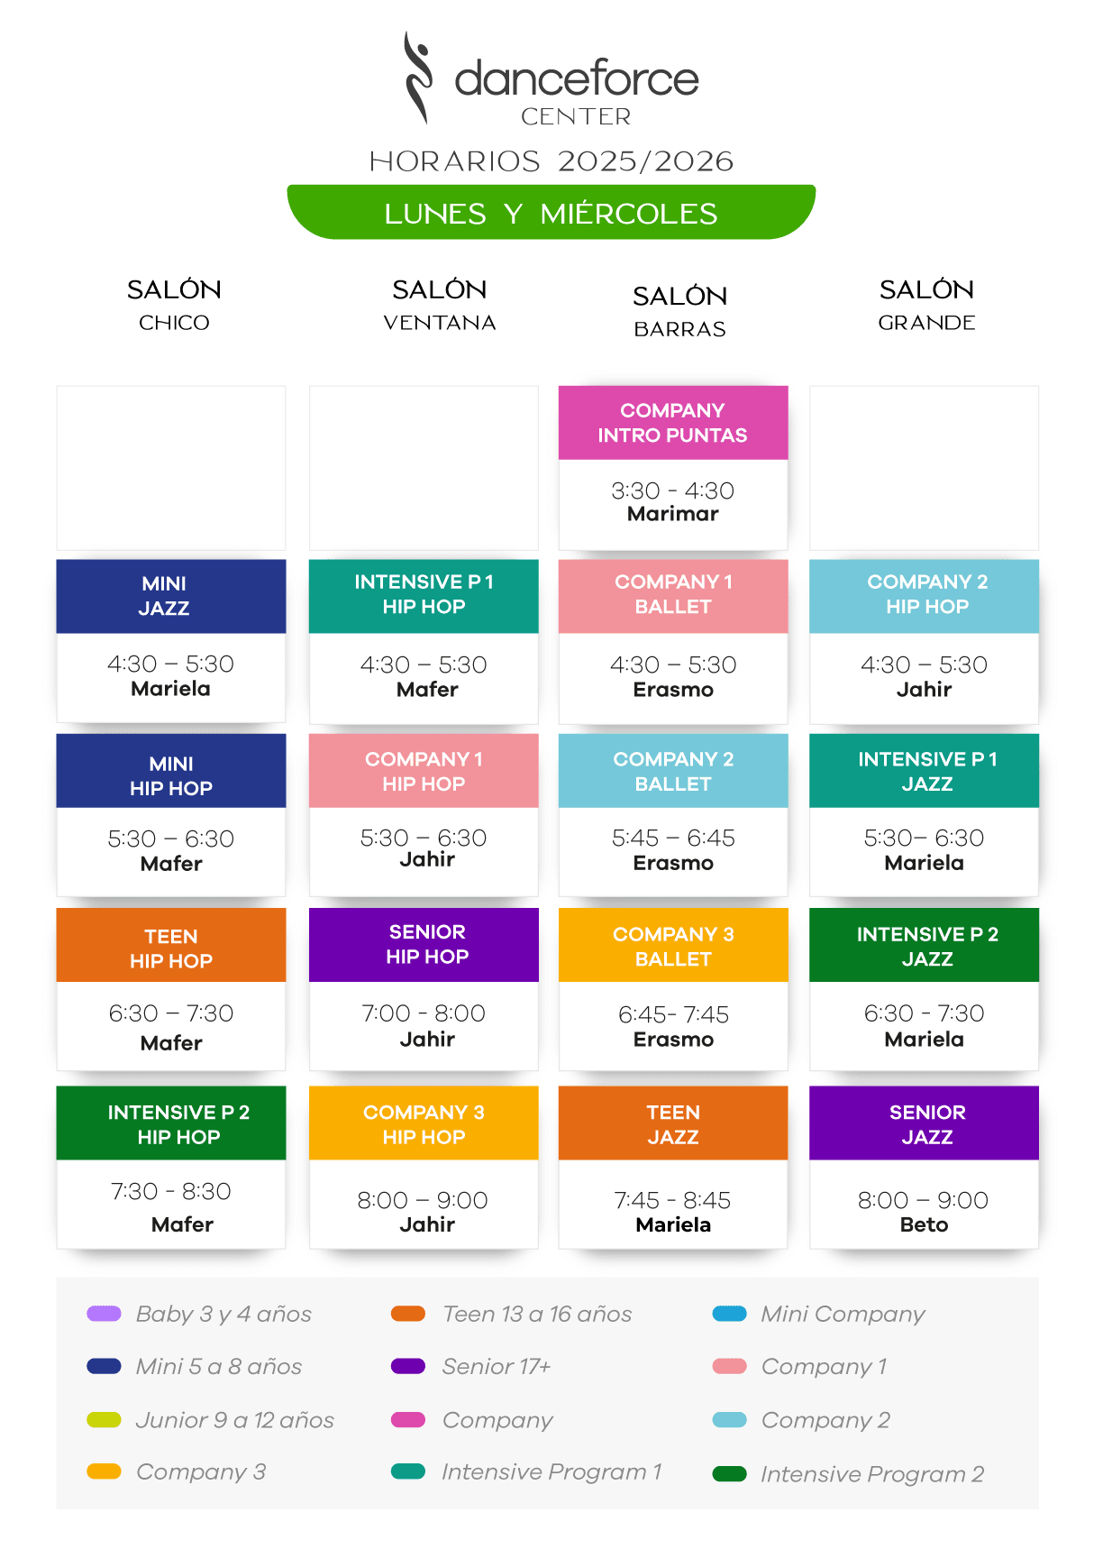Select Intensive P 2 Hip Hop class

point(171,1167)
